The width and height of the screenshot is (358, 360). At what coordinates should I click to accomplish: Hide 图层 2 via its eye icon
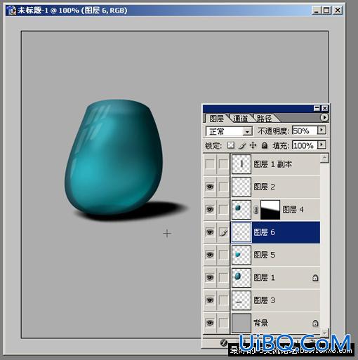(x=210, y=187)
